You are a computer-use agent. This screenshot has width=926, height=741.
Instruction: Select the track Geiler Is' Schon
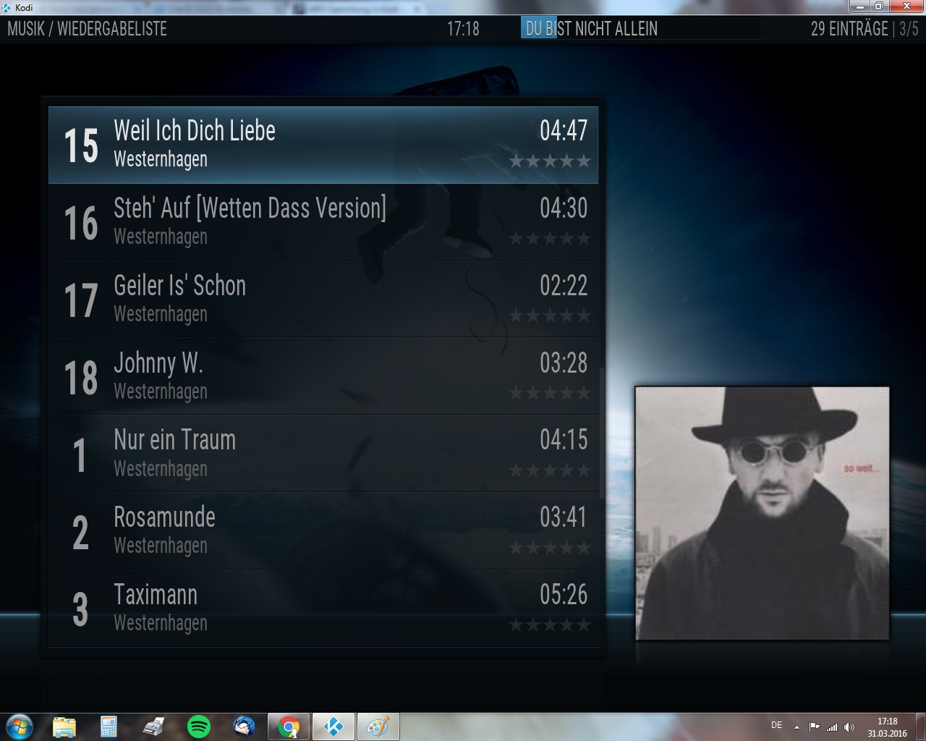(x=323, y=299)
